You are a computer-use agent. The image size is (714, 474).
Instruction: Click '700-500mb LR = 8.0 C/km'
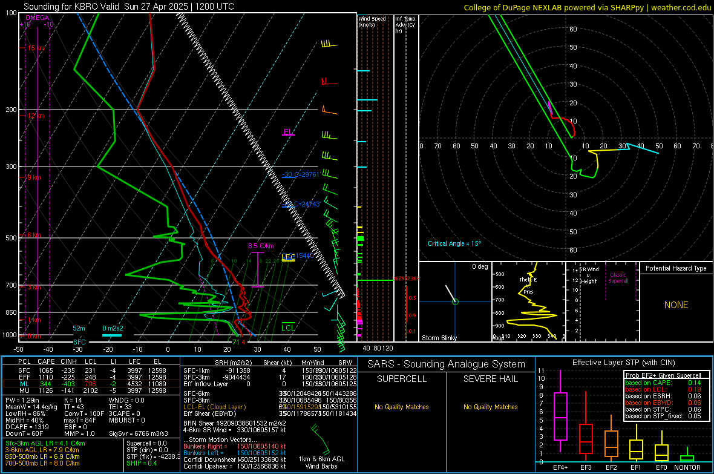pyautogui.click(x=42, y=463)
